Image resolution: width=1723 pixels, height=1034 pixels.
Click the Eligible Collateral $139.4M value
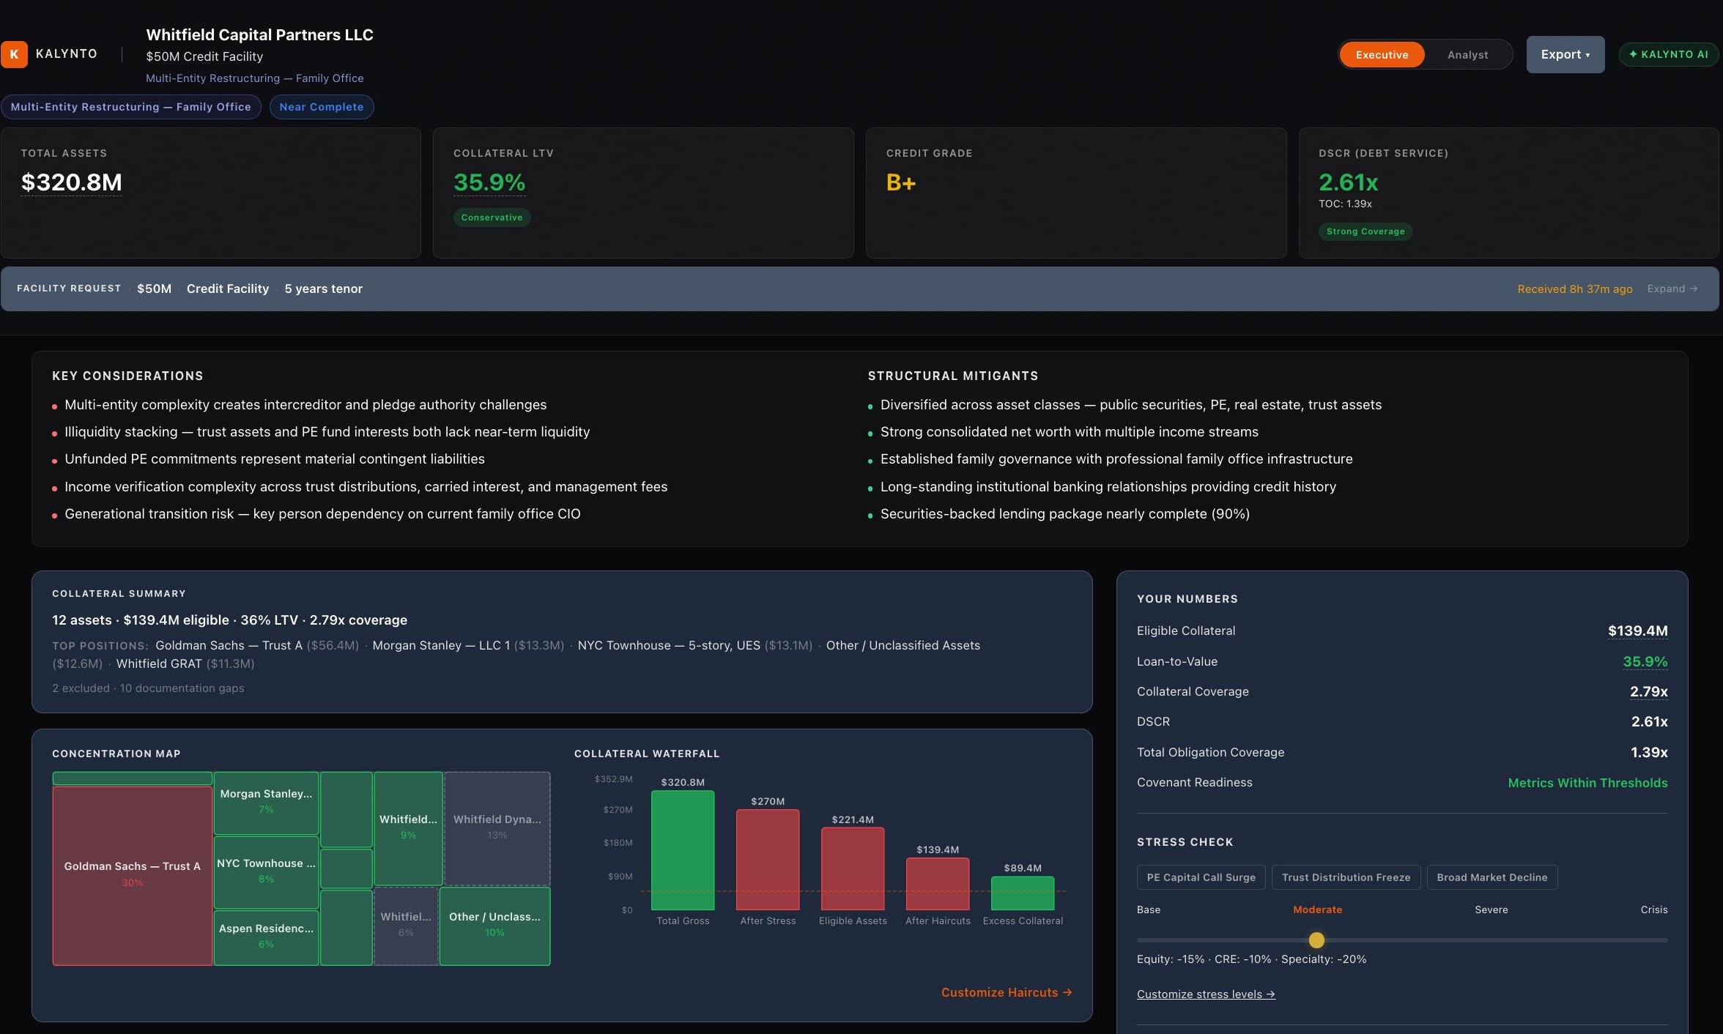point(1637,631)
